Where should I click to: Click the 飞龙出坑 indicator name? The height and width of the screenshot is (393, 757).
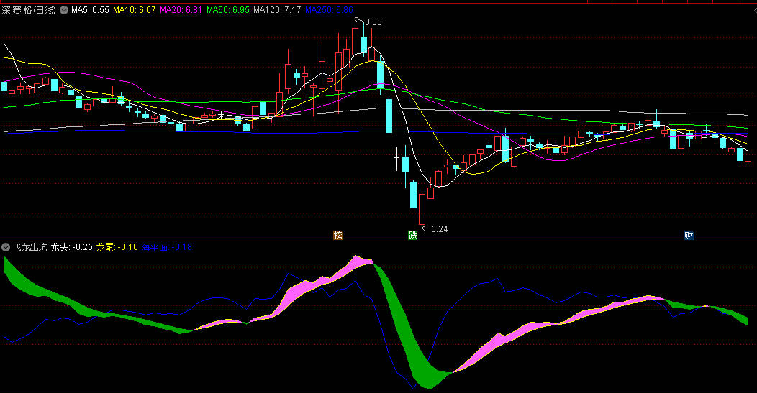pos(30,247)
